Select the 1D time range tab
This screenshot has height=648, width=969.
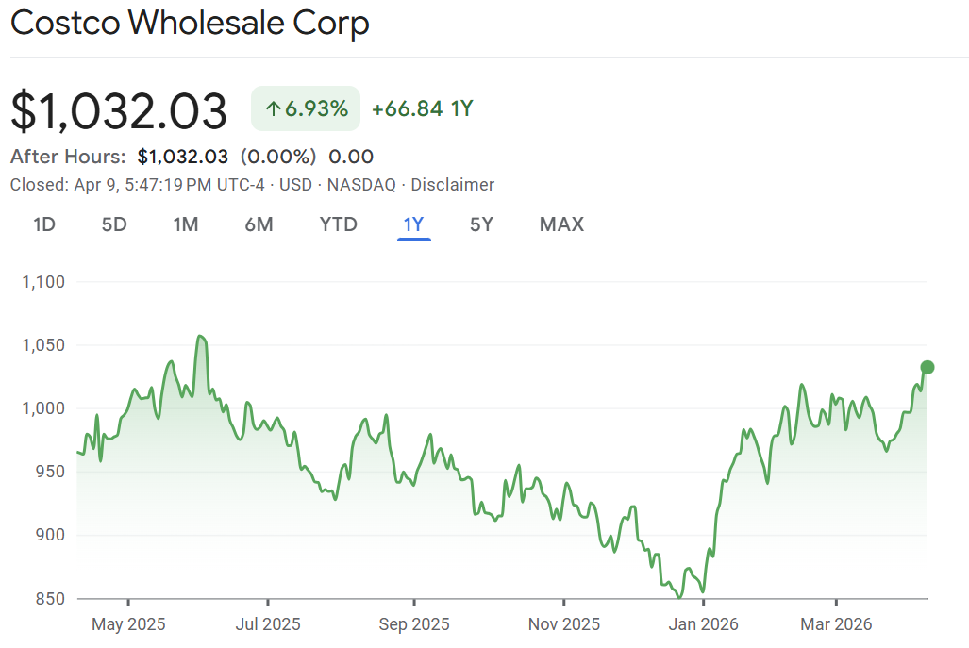pos(44,224)
